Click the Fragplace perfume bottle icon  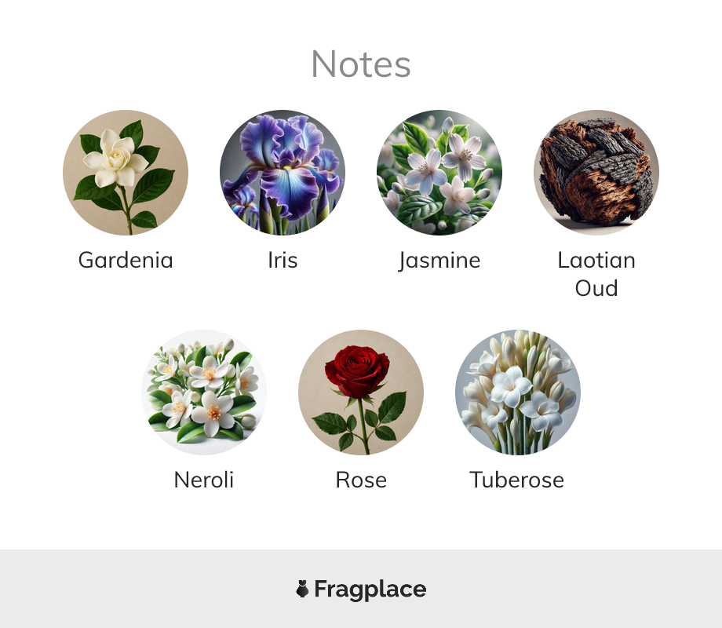point(302,589)
